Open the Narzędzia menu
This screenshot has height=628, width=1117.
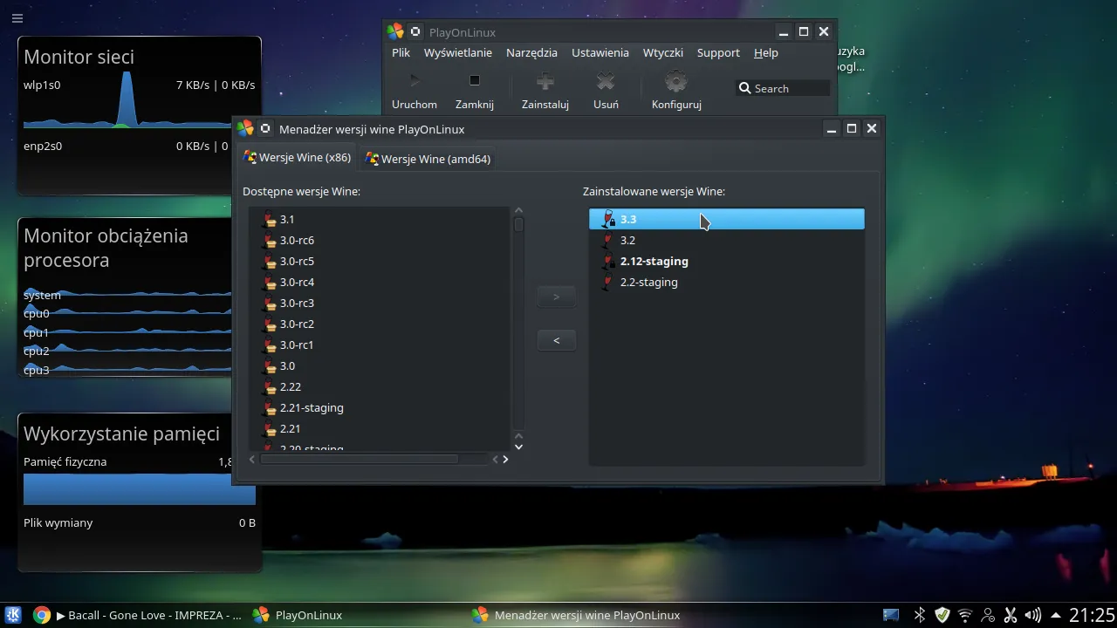(531, 52)
